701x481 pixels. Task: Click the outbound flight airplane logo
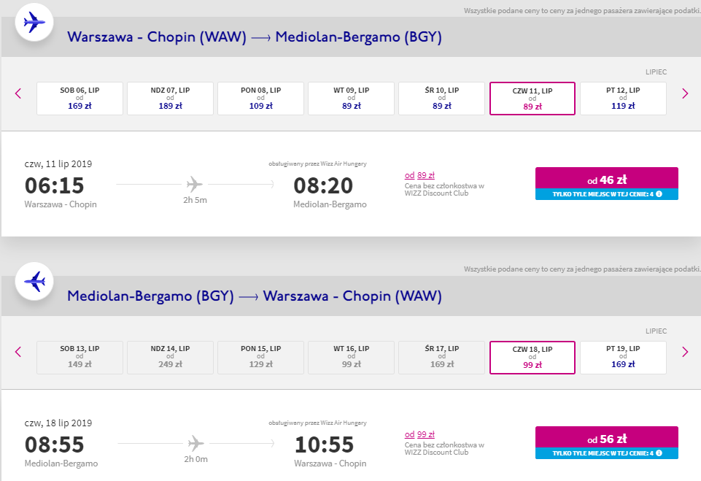click(34, 23)
